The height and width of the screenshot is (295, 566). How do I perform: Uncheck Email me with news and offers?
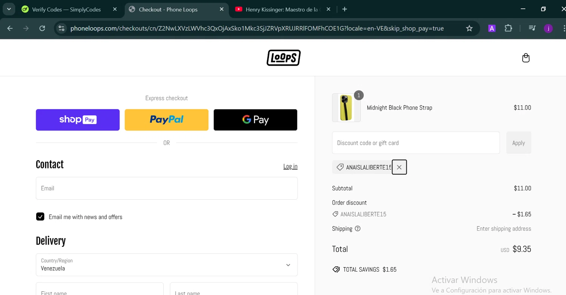pyautogui.click(x=40, y=217)
